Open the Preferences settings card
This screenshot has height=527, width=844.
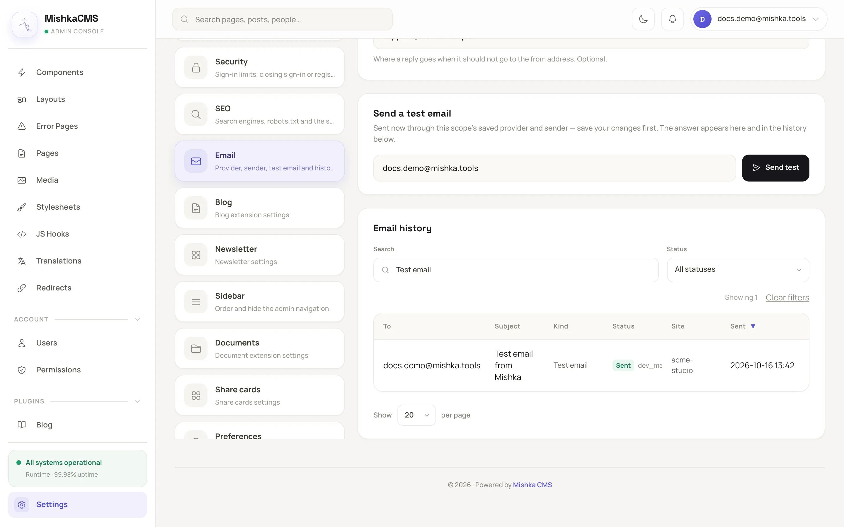click(x=259, y=431)
